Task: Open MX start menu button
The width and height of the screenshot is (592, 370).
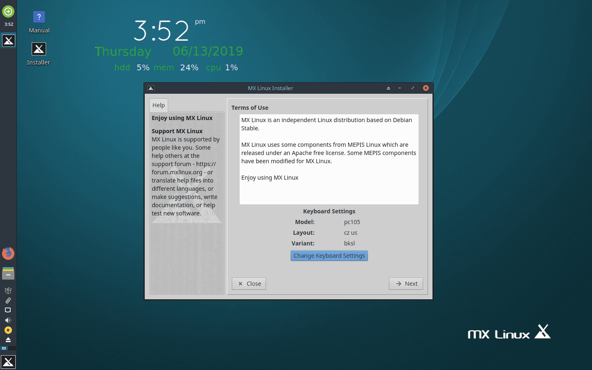Action: (x=8, y=362)
